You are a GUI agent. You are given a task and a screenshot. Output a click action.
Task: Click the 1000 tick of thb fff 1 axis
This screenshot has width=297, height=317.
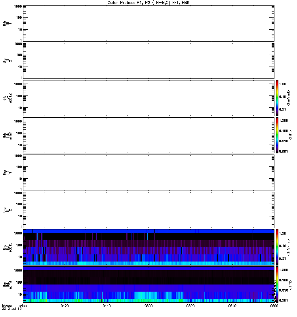[18, 6]
